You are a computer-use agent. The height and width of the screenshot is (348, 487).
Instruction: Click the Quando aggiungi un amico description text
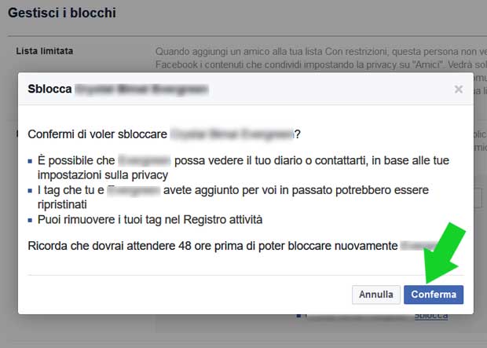click(320, 58)
